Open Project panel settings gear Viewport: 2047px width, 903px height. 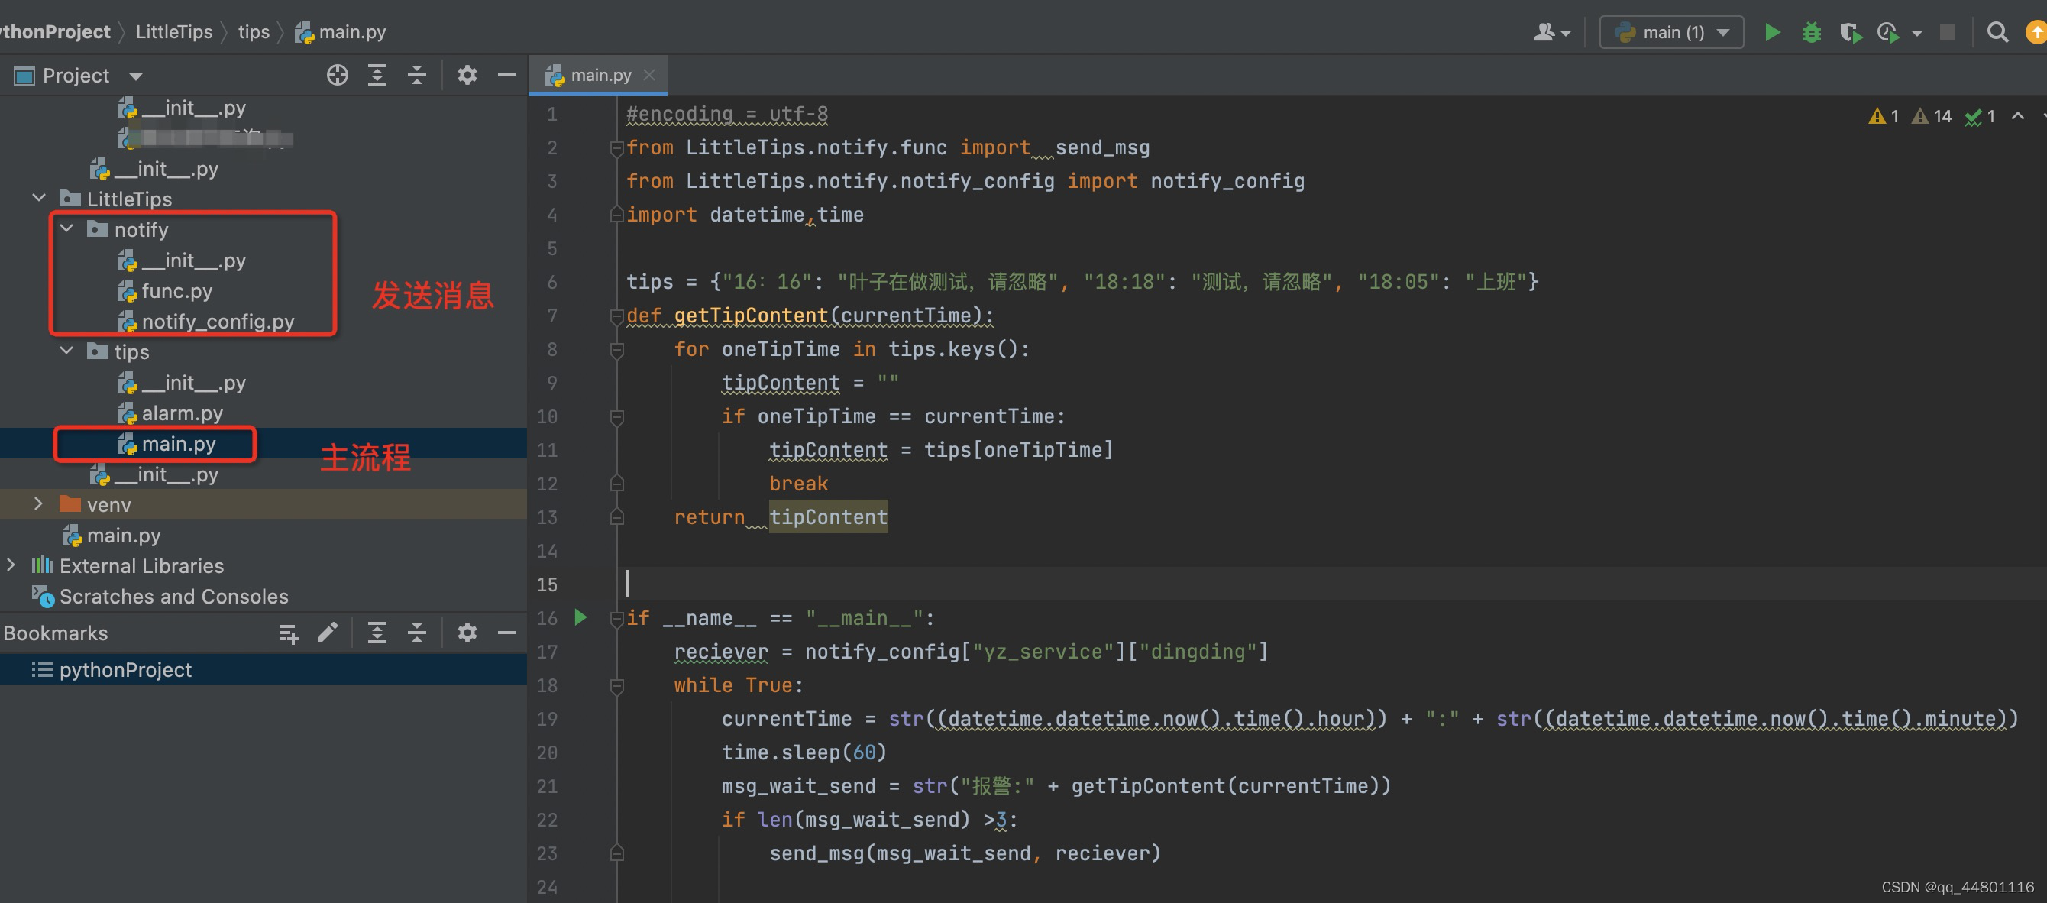(x=467, y=76)
